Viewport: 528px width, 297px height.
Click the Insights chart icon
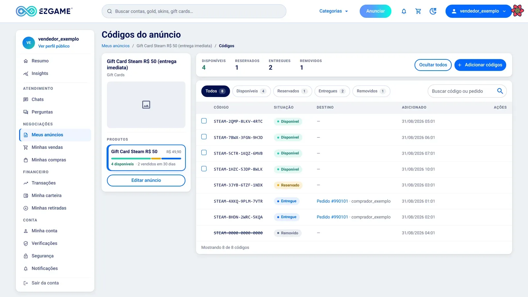[x=26, y=74]
